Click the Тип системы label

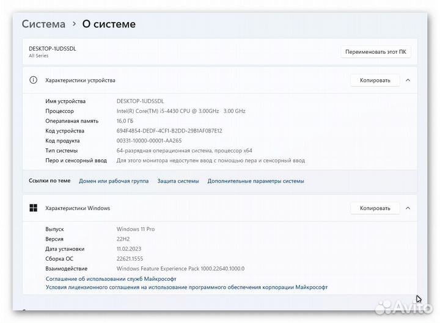(x=62, y=151)
